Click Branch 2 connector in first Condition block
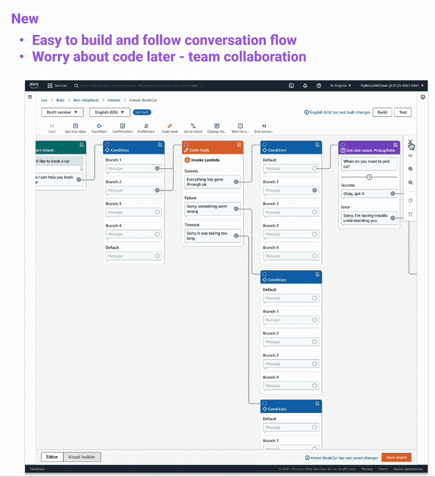The height and width of the screenshot is (477, 435). click(x=157, y=190)
